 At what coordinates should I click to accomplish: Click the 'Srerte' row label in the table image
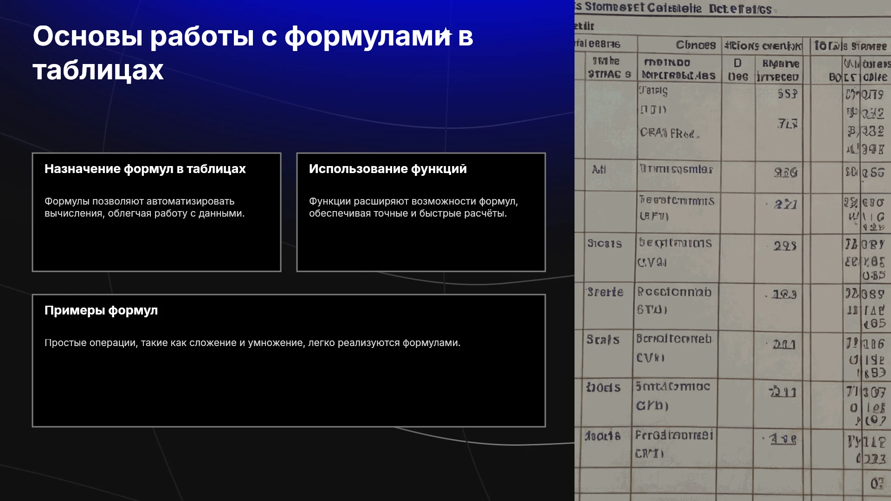(x=605, y=292)
